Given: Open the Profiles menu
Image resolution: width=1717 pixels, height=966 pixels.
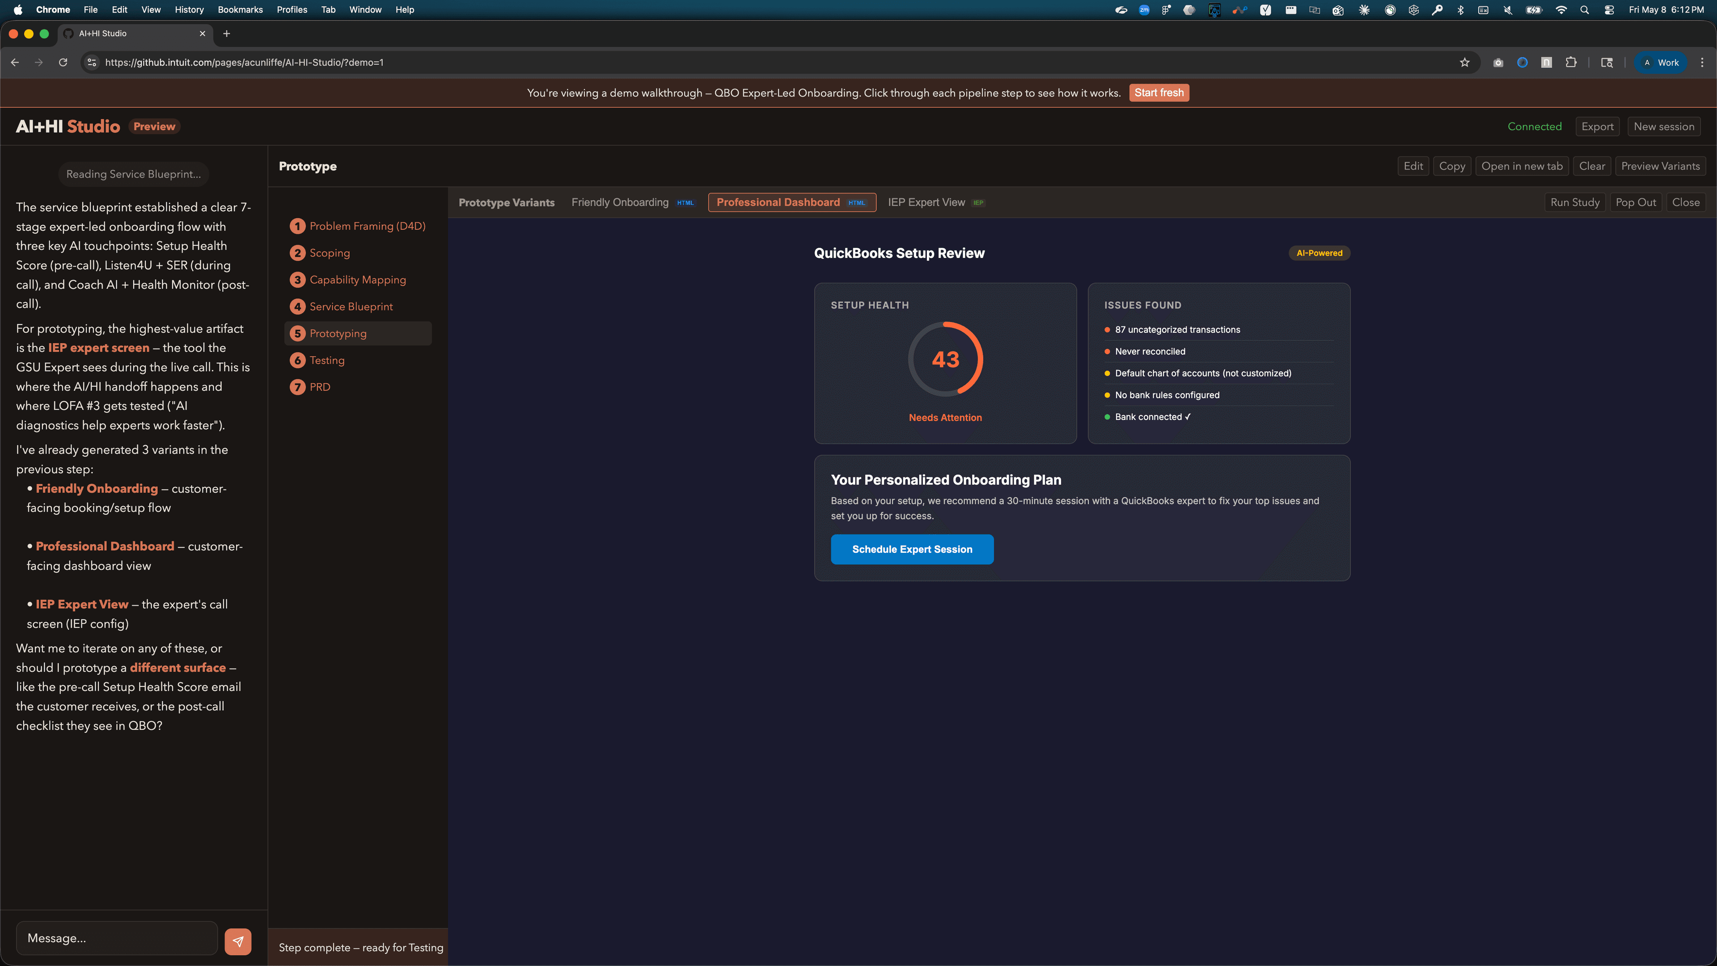Looking at the screenshot, I should (292, 9).
